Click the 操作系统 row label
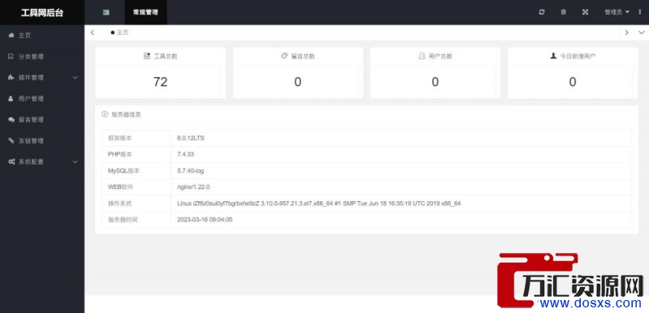The height and width of the screenshot is (313, 649). [x=120, y=204]
